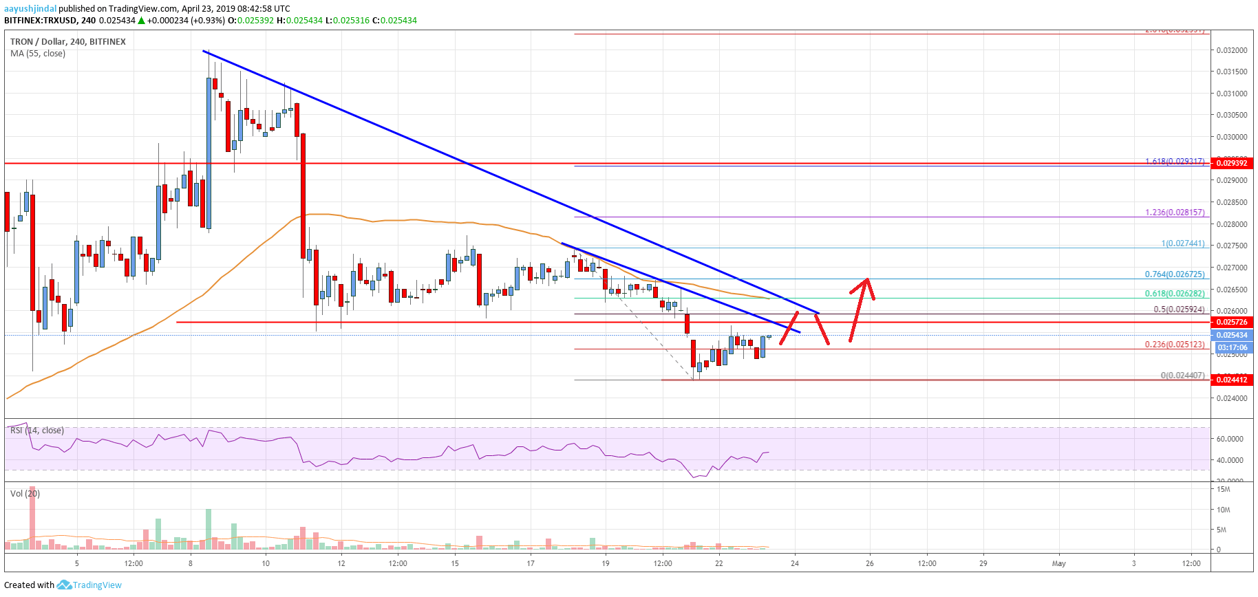1258x597 pixels.
Task: Click the red 0.024412 price label
Action: (x=1232, y=380)
